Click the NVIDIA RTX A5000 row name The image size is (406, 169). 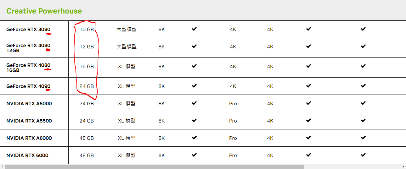click(29, 103)
